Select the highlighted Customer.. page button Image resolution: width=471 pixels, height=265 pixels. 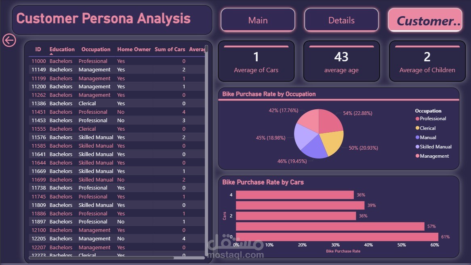(x=425, y=20)
